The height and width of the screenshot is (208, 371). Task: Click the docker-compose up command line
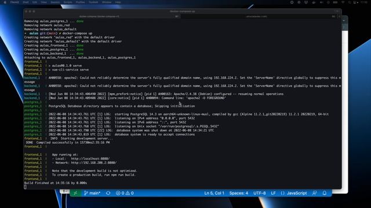pos(77,34)
